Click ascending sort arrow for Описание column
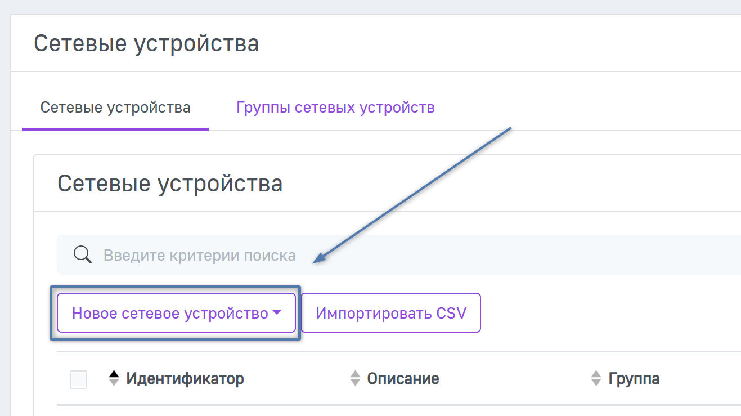Screen dimensions: 741x416 click(x=355, y=374)
